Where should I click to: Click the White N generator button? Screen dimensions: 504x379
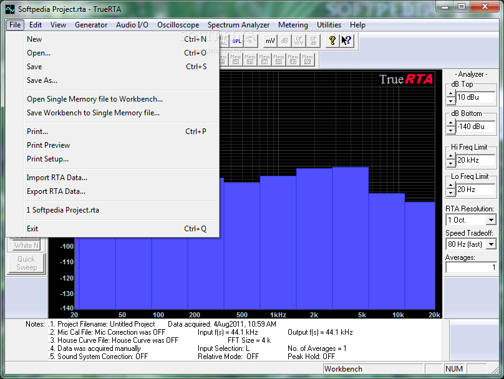(x=26, y=246)
